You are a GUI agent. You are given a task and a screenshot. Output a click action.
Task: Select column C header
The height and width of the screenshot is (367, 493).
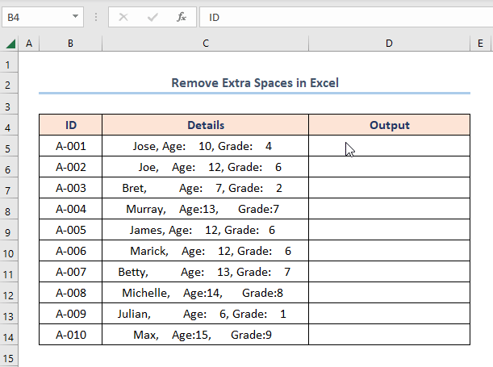coord(205,43)
